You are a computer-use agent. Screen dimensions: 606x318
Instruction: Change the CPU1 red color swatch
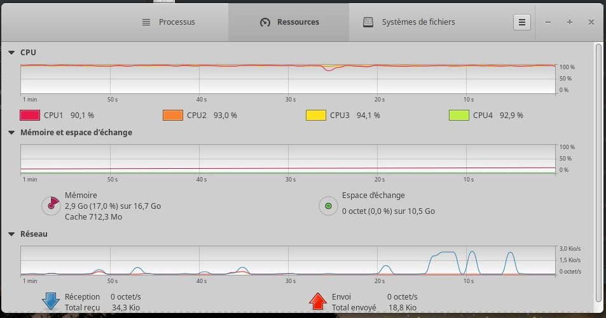click(x=30, y=115)
